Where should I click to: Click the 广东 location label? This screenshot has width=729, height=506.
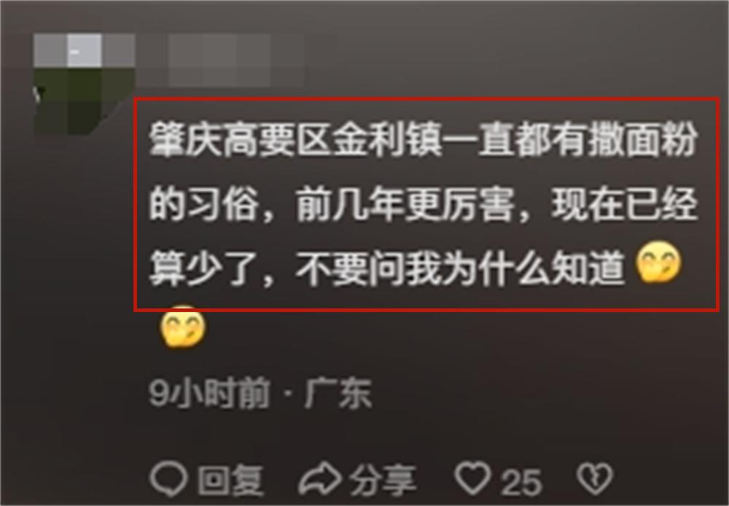[338, 394]
